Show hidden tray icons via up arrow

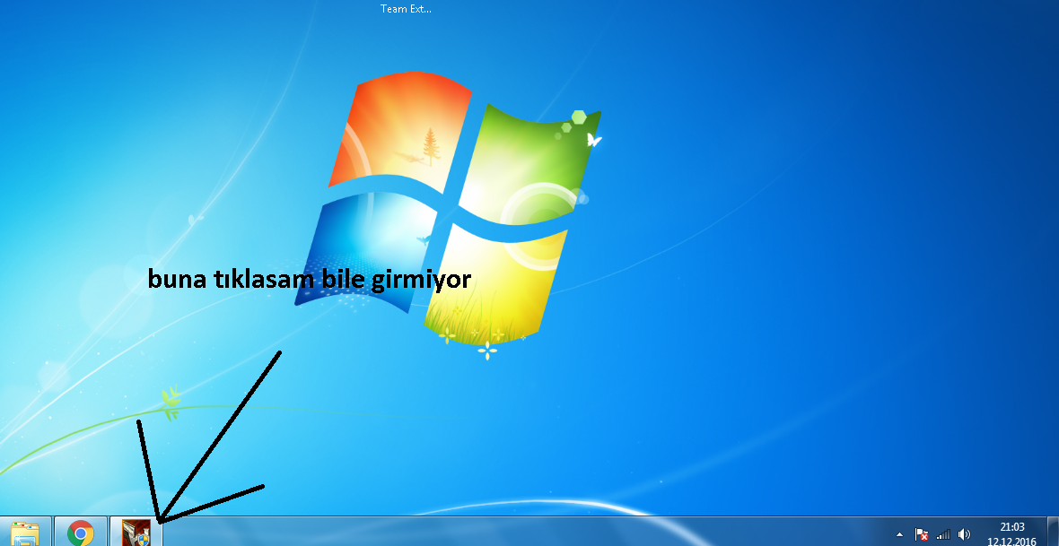click(899, 534)
